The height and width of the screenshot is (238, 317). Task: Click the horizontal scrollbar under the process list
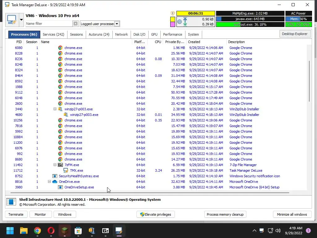(x=150, y=193)
